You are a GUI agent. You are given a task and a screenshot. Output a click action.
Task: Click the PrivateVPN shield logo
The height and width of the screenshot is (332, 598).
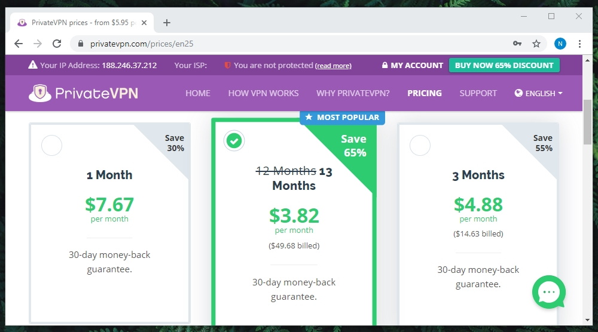(39, 93)
